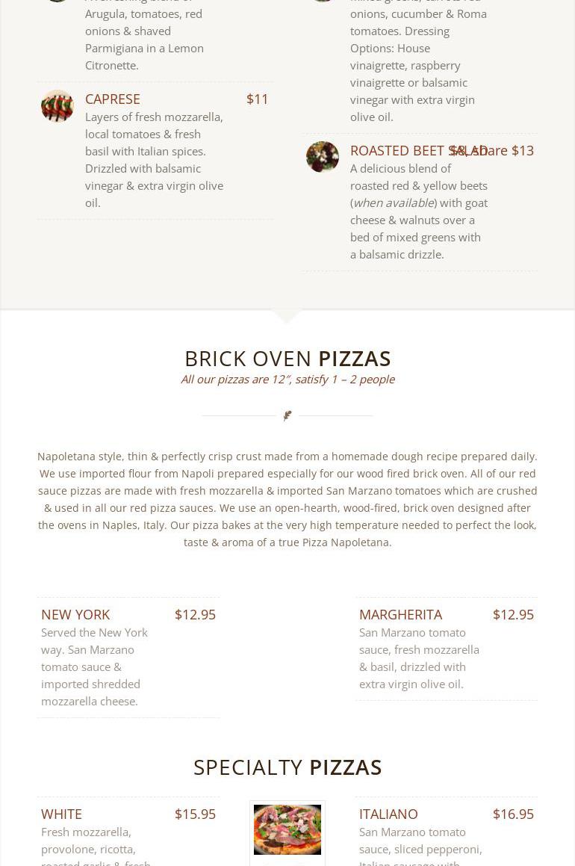
Task: Click the Caprese $11 price
Action: 257,99
